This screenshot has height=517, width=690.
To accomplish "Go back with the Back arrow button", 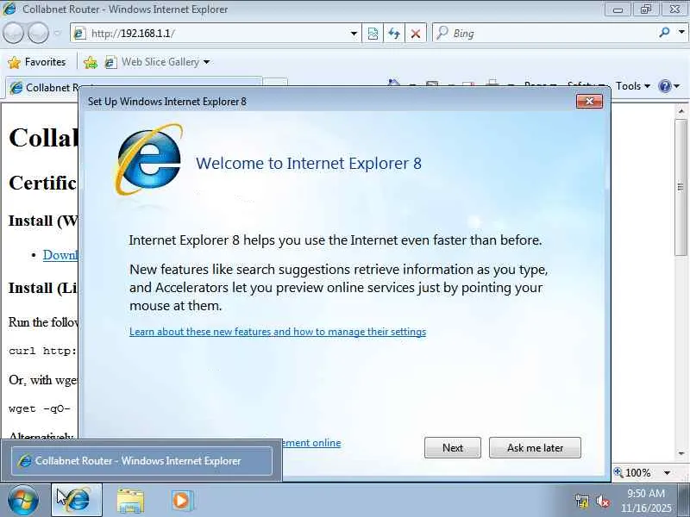I will (13, 33).
